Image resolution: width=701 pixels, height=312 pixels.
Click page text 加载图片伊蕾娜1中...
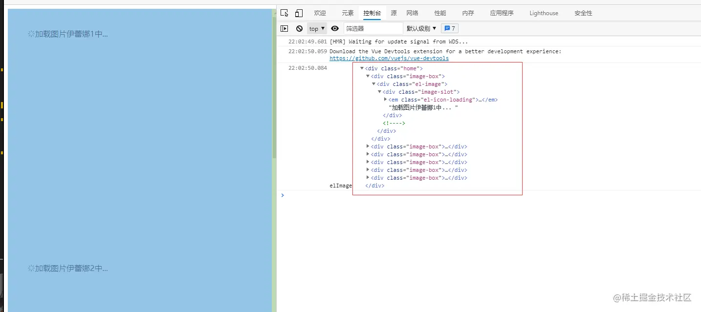pos(71,34)
